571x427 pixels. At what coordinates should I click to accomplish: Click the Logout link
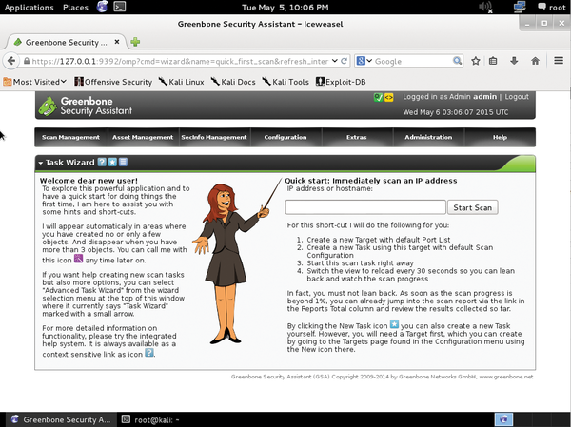click(517, 96)
